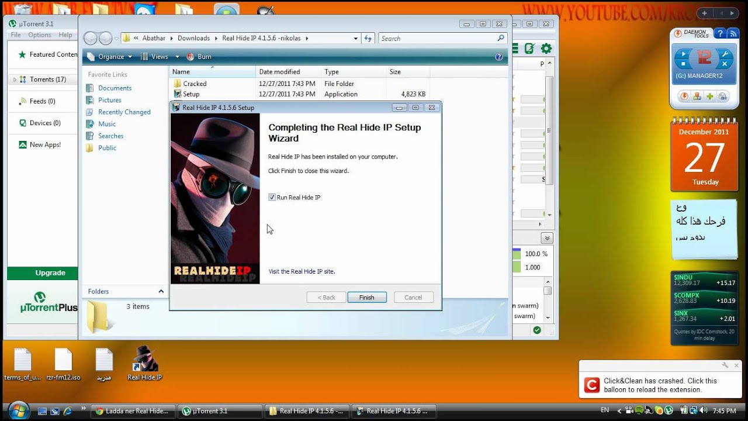
Task: Open the uTorrent File menu
Action: tap(16, 35)
